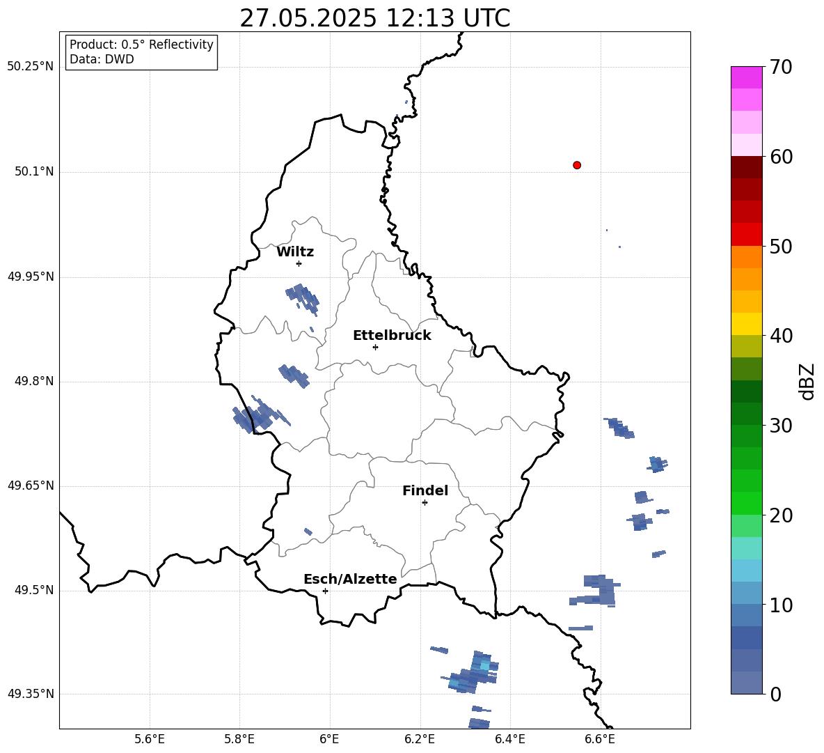Click the 49.8°N latitude label
This screenshot has width=824, height=753.
point(35,381)
